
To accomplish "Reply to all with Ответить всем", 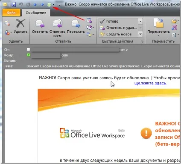I will [x=57, y=29].
